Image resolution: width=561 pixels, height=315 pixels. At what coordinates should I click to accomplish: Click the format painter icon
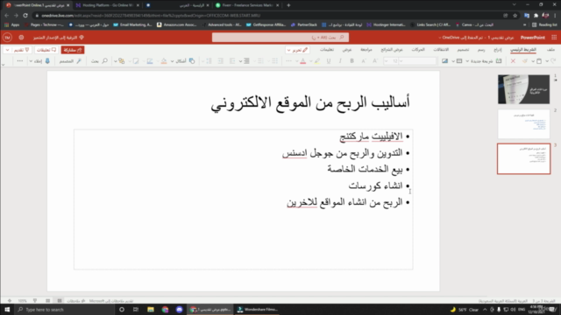point(525,61)
